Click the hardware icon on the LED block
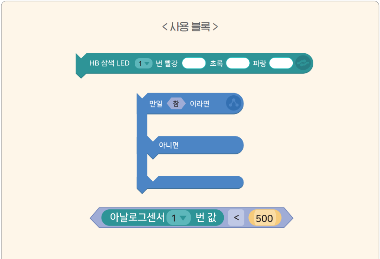380x259 pixels. [x=303, y=64]
